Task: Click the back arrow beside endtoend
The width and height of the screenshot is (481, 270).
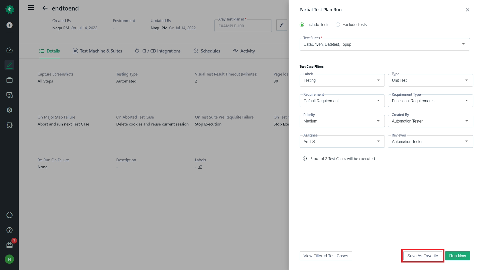Action: pos(45,8)
